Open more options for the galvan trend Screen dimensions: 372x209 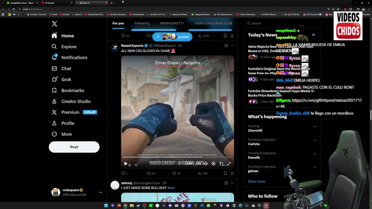(x=315, y=167)
